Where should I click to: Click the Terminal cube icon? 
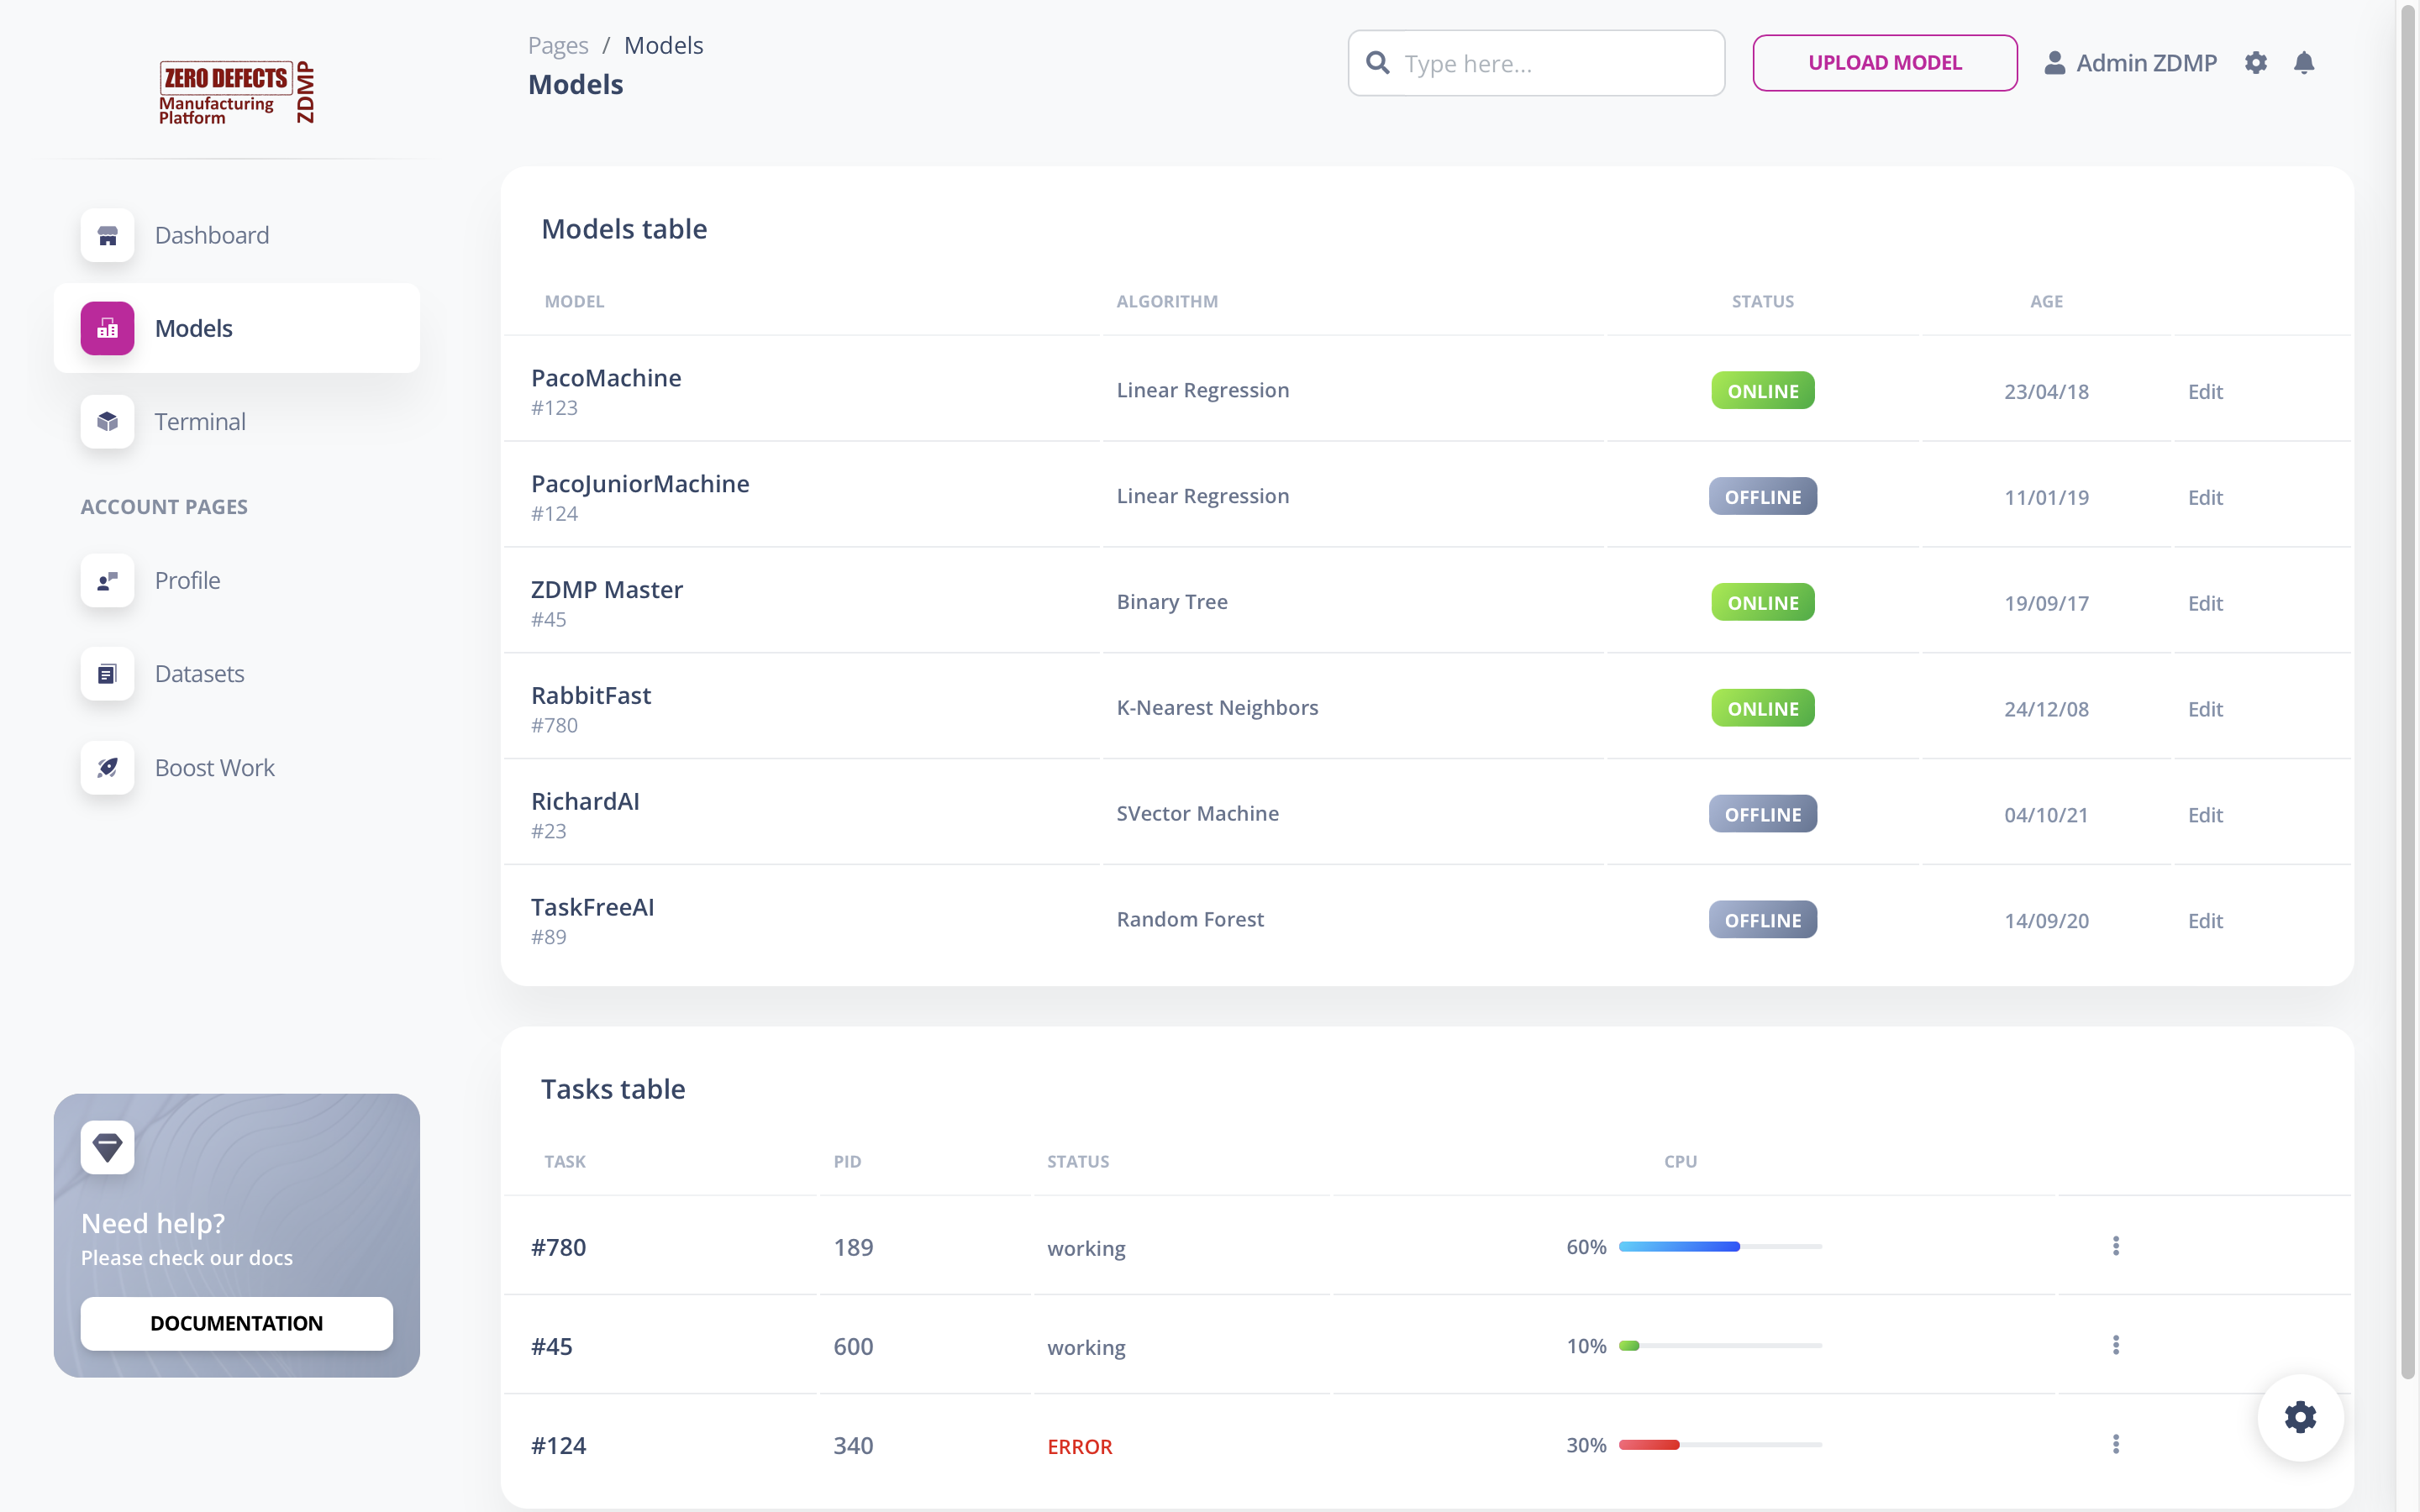coord(107,422)
